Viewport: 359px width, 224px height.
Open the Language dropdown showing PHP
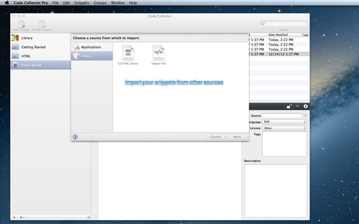(x=284, y=122)
